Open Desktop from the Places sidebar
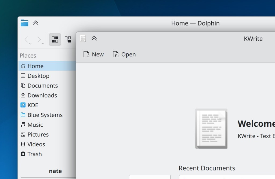The height and width of the screenshot is (179, 275). pos(38,76)
